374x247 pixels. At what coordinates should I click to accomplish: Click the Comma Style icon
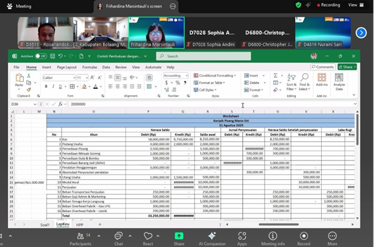point(185,83)
